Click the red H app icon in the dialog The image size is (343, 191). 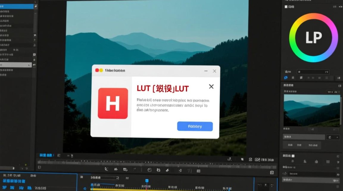[x=113, y=103]
